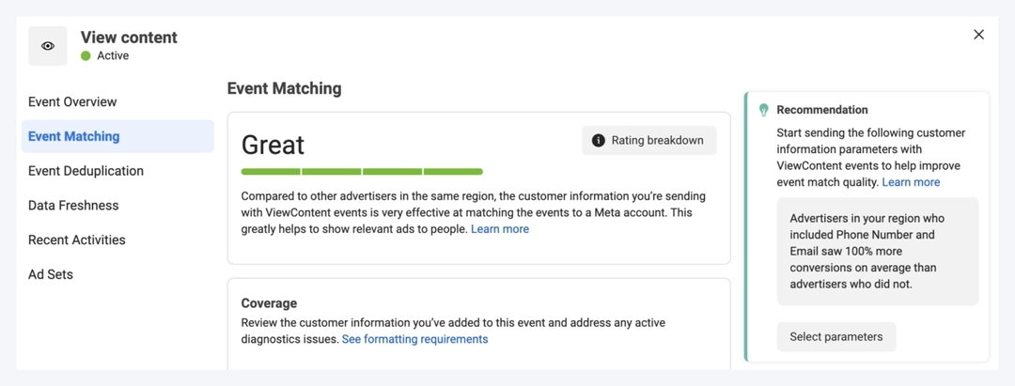
Task: Follow Learn more in the Recommendation panel
Action: coord(911,182)
